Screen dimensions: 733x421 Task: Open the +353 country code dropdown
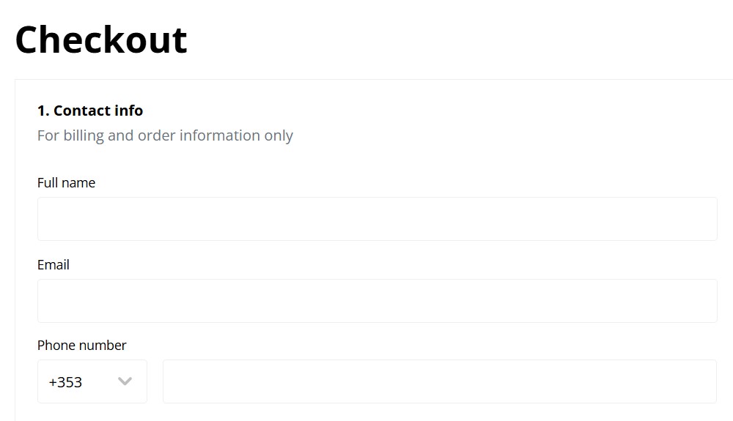click(x=92, y=381)
